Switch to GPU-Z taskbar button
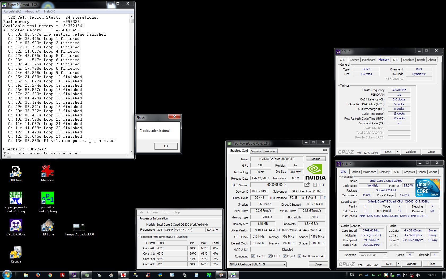 click(87, 275)
